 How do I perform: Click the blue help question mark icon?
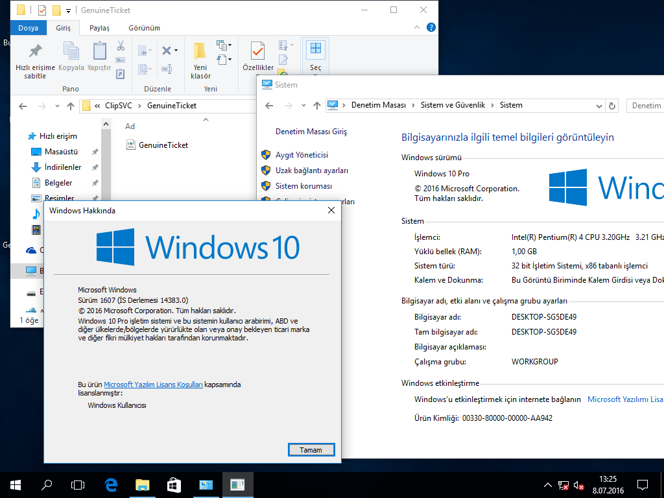(x=431, y=27)
